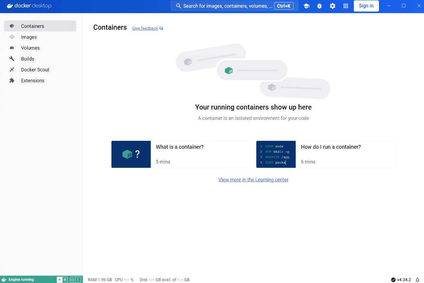The width and height of the screenshot is (424, 283).
Task: Expand the engine more-options menu
Action: pos(78,280)
